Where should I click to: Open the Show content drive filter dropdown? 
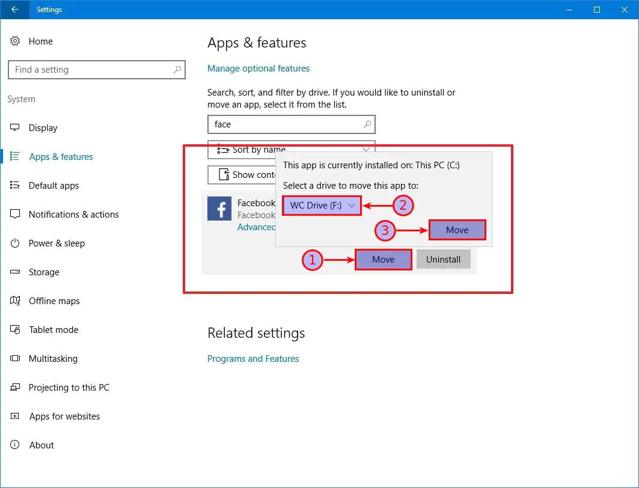(240, 175)
